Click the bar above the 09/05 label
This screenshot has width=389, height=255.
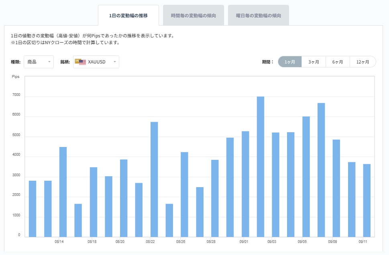(306, 177)
